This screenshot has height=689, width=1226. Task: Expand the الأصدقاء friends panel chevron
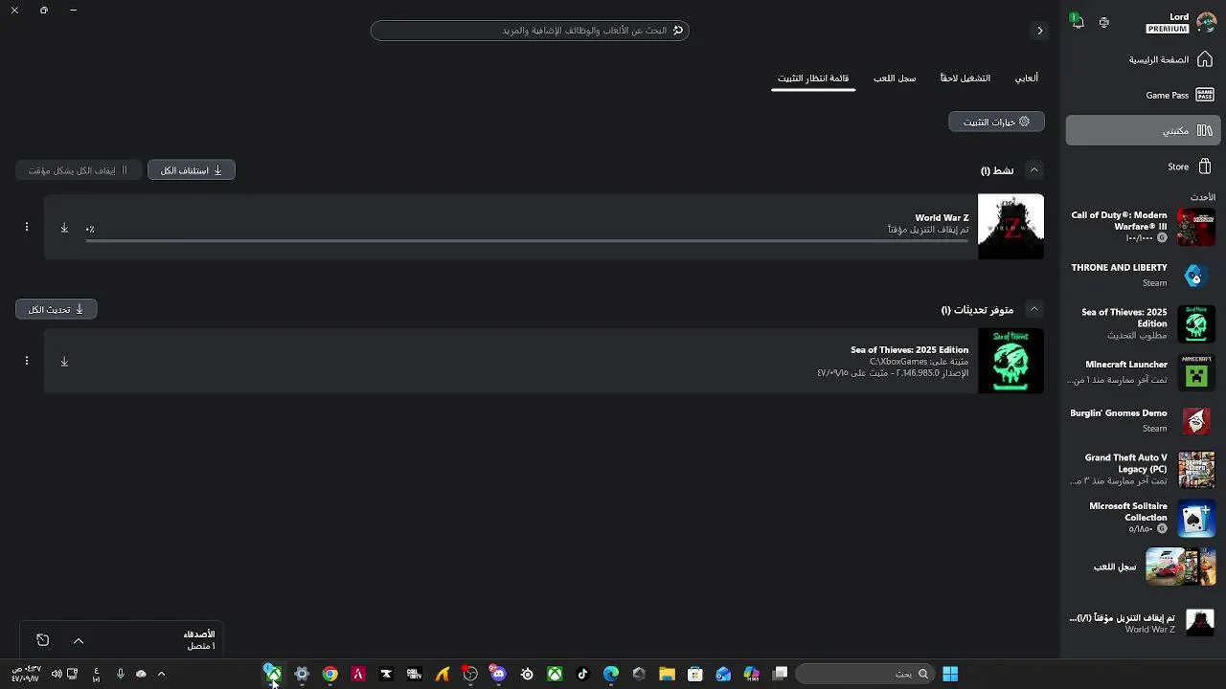(x=79, y=640)
